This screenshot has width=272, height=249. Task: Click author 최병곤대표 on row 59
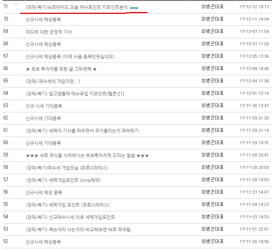(213, 155)
